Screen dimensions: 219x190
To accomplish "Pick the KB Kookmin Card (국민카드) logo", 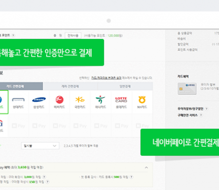I will click(x=80, y=100).
